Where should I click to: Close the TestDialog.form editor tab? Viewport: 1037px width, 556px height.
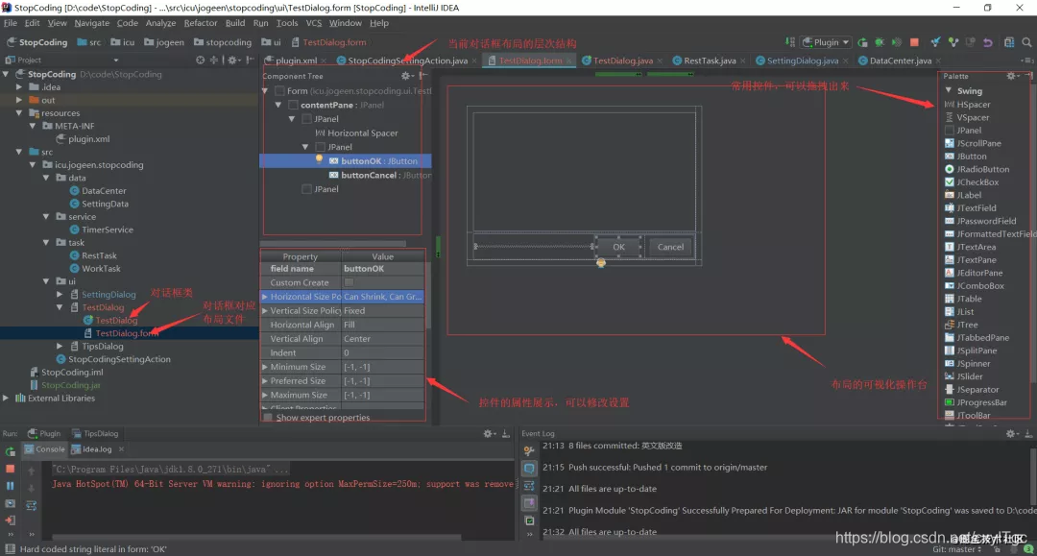pos(568,60)
